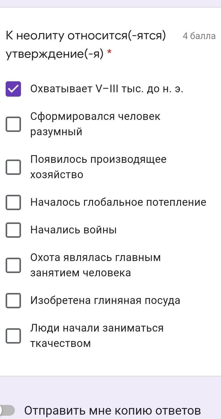Viewport: 221px width, 419px height.
Task: Check 'Охота являлась главным занятием человека' box
Action: click(x=13, y=265)
